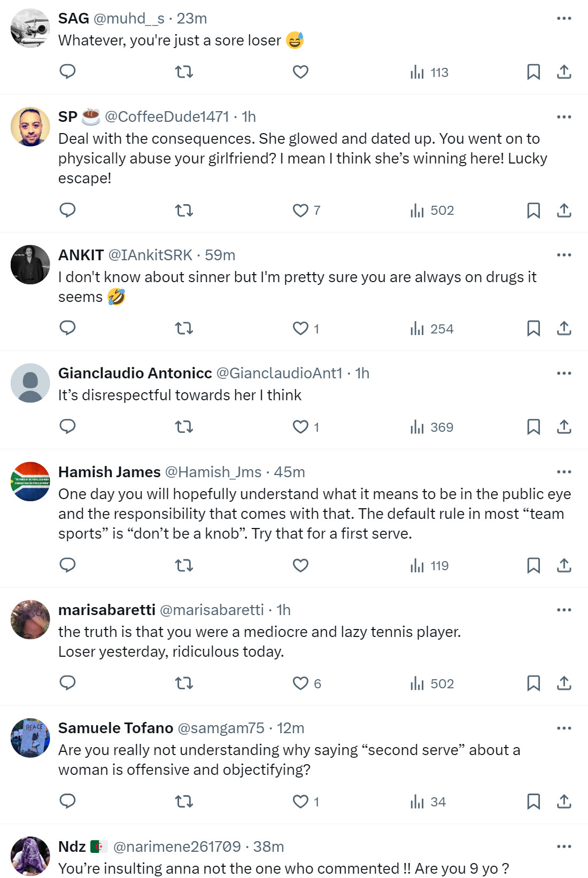Like CoffeeDude1471's reply

coord(300,210)
